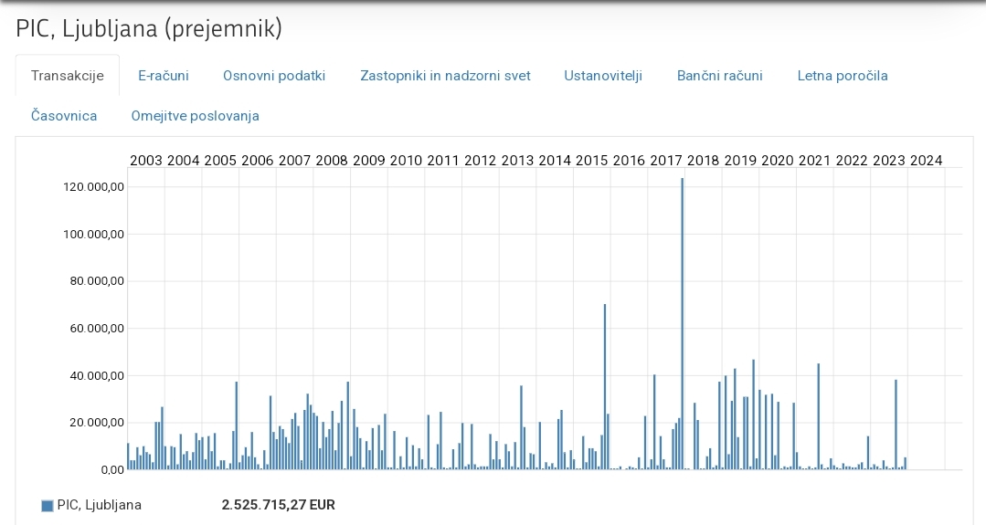Switch to the Časovnica tab
986x525 pixels.
tap(64, 116)
